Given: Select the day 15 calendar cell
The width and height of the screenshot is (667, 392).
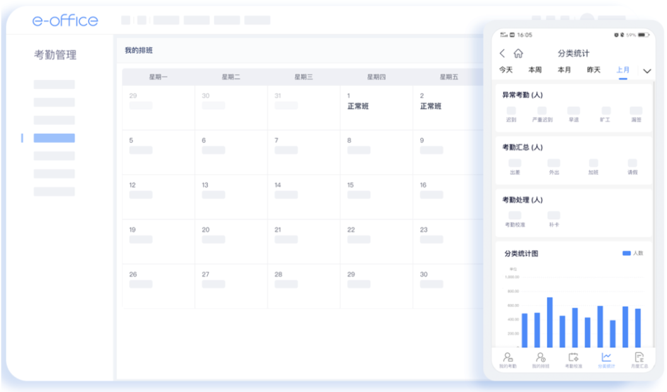Looking at the screenshot, I should (376, 197).
